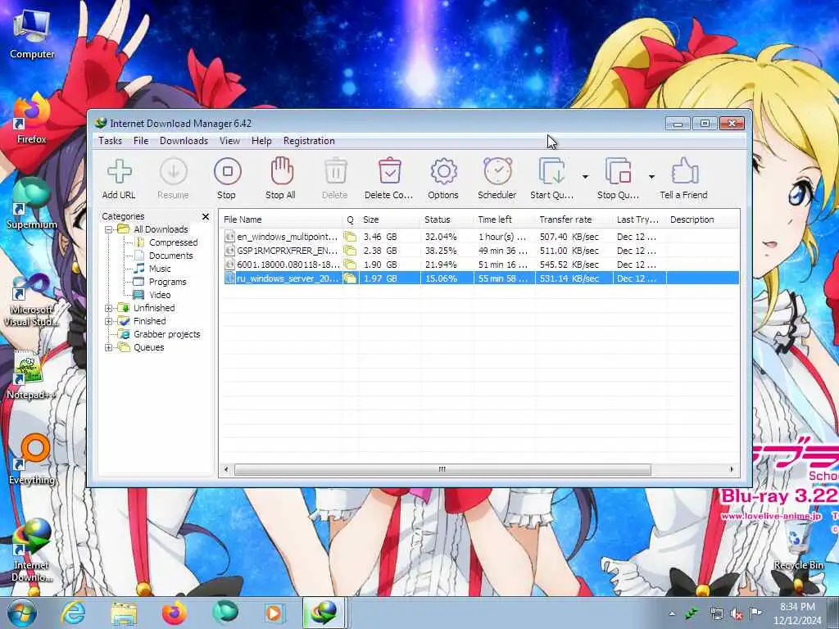Click the queue icon of the GSP1RMCPRXFRER row
Viewport: 839px width, 629px height.
point(350,251)
